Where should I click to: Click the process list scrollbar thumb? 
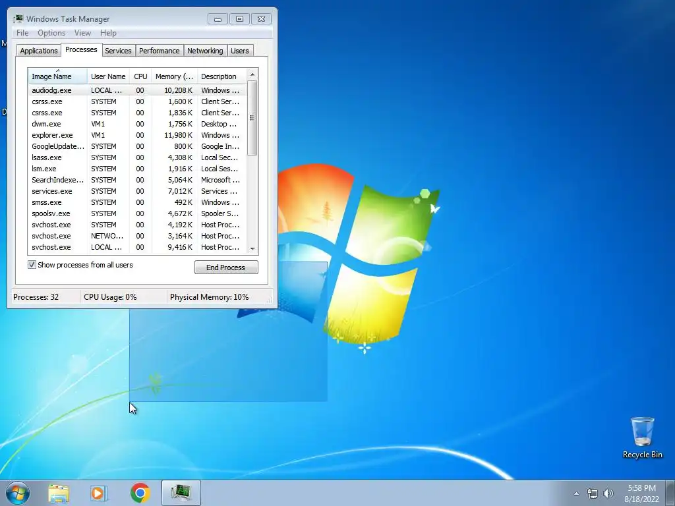pos(252,118)
